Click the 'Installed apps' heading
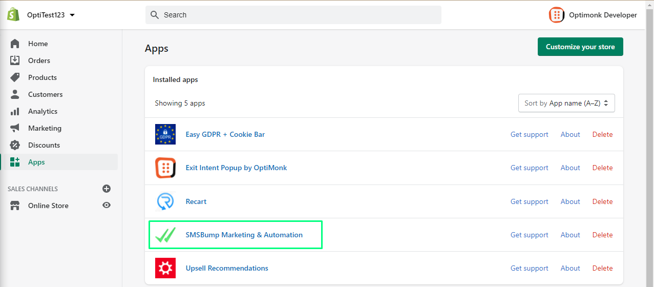The height and width of the screenshot is (287, 654). coord(175,79)
